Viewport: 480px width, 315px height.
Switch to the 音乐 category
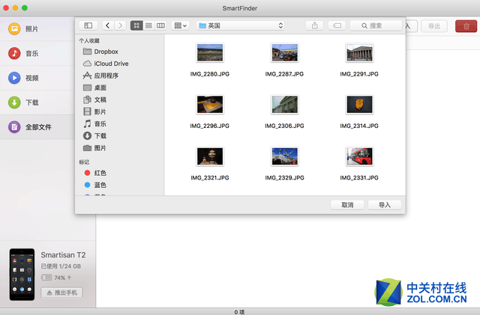coord(31,53)
